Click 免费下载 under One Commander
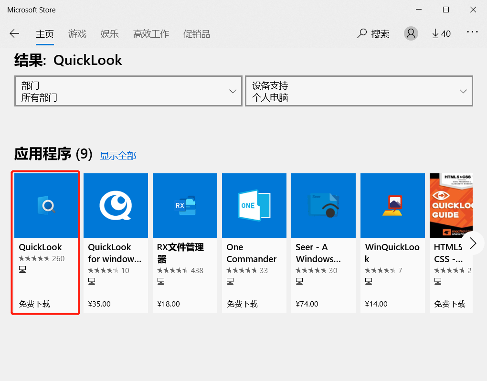This screenshot has width=487, height=381. pos(242,304)
